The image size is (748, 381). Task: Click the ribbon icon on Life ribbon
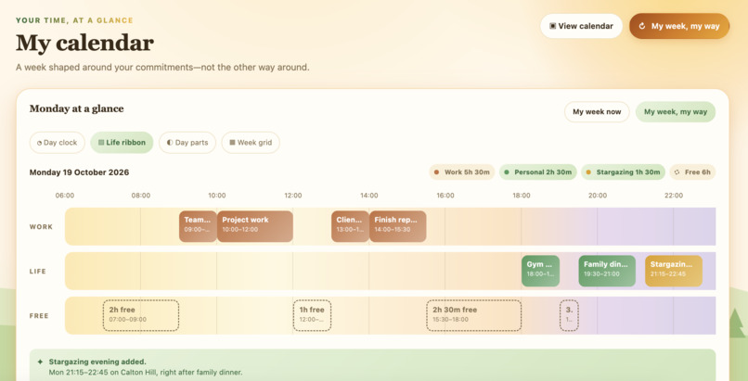[100, 143]
